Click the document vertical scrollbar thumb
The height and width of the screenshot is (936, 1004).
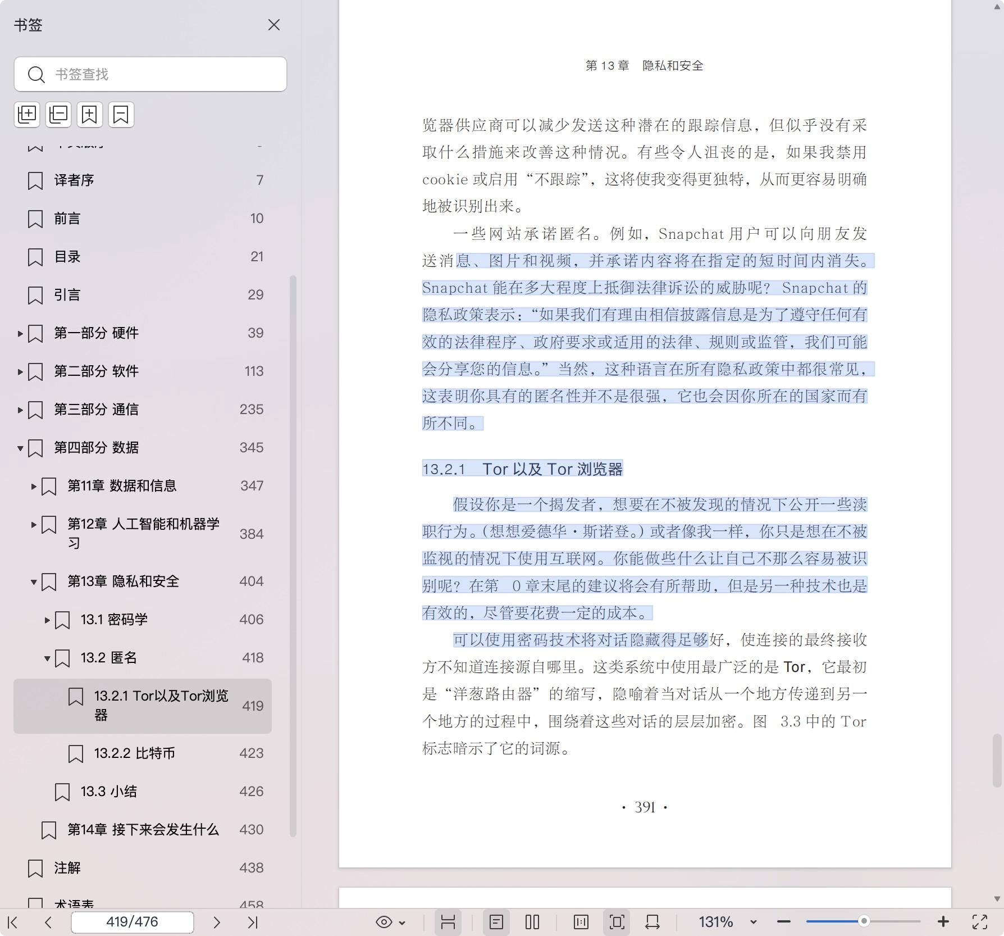(997, 760)
